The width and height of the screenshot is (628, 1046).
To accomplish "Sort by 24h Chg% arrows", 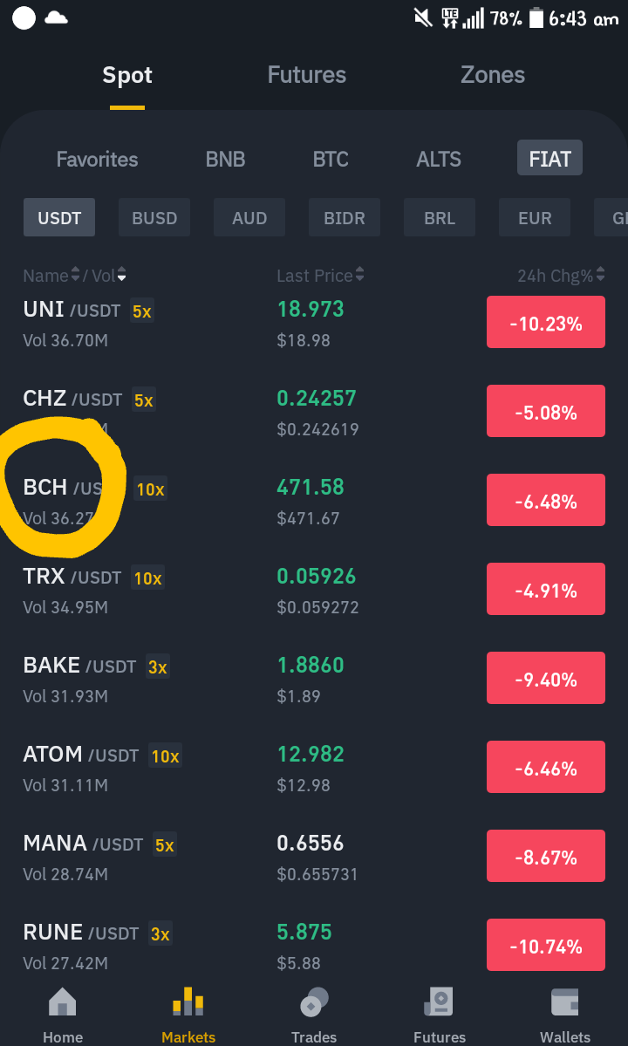I will tap(601, 275).
